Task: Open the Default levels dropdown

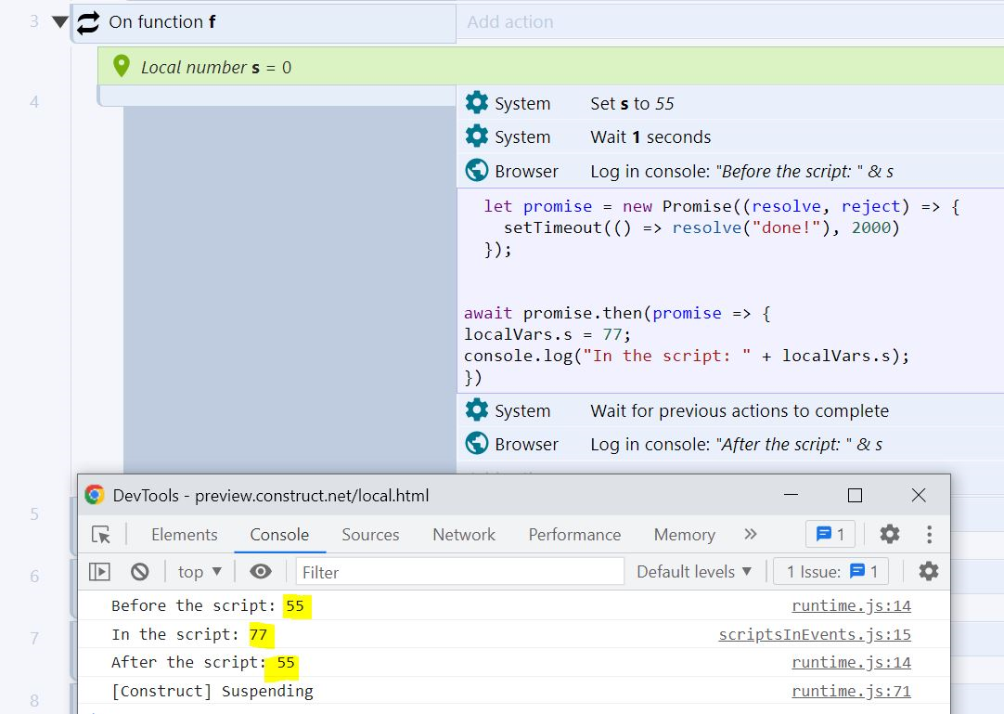Action: (x=693, y=572)
